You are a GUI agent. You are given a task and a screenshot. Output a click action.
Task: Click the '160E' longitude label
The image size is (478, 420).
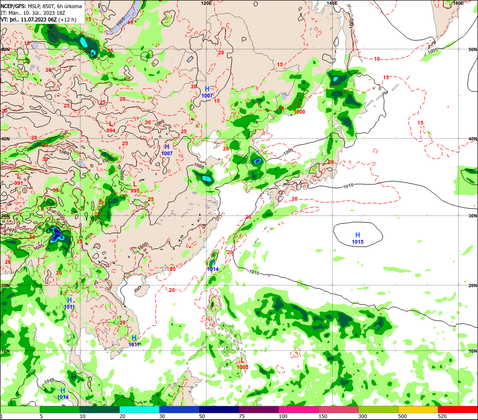[458, 3]
